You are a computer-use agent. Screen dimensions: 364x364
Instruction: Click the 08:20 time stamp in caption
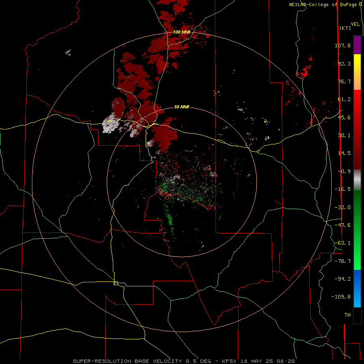point(286,361)
